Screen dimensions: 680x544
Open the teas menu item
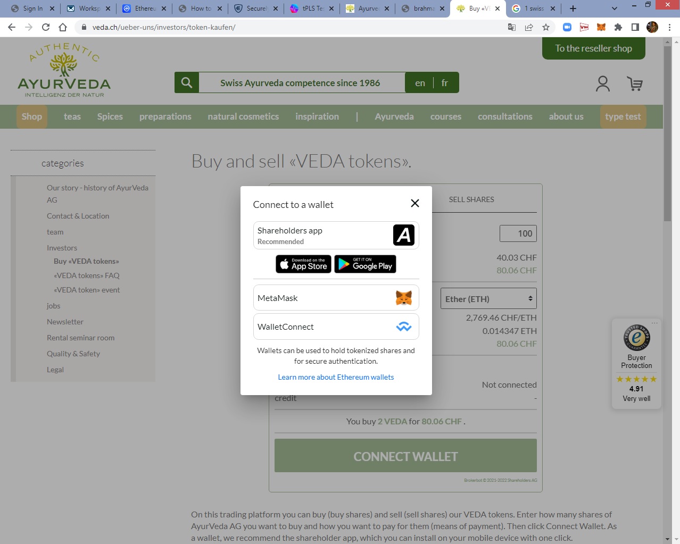72,116
